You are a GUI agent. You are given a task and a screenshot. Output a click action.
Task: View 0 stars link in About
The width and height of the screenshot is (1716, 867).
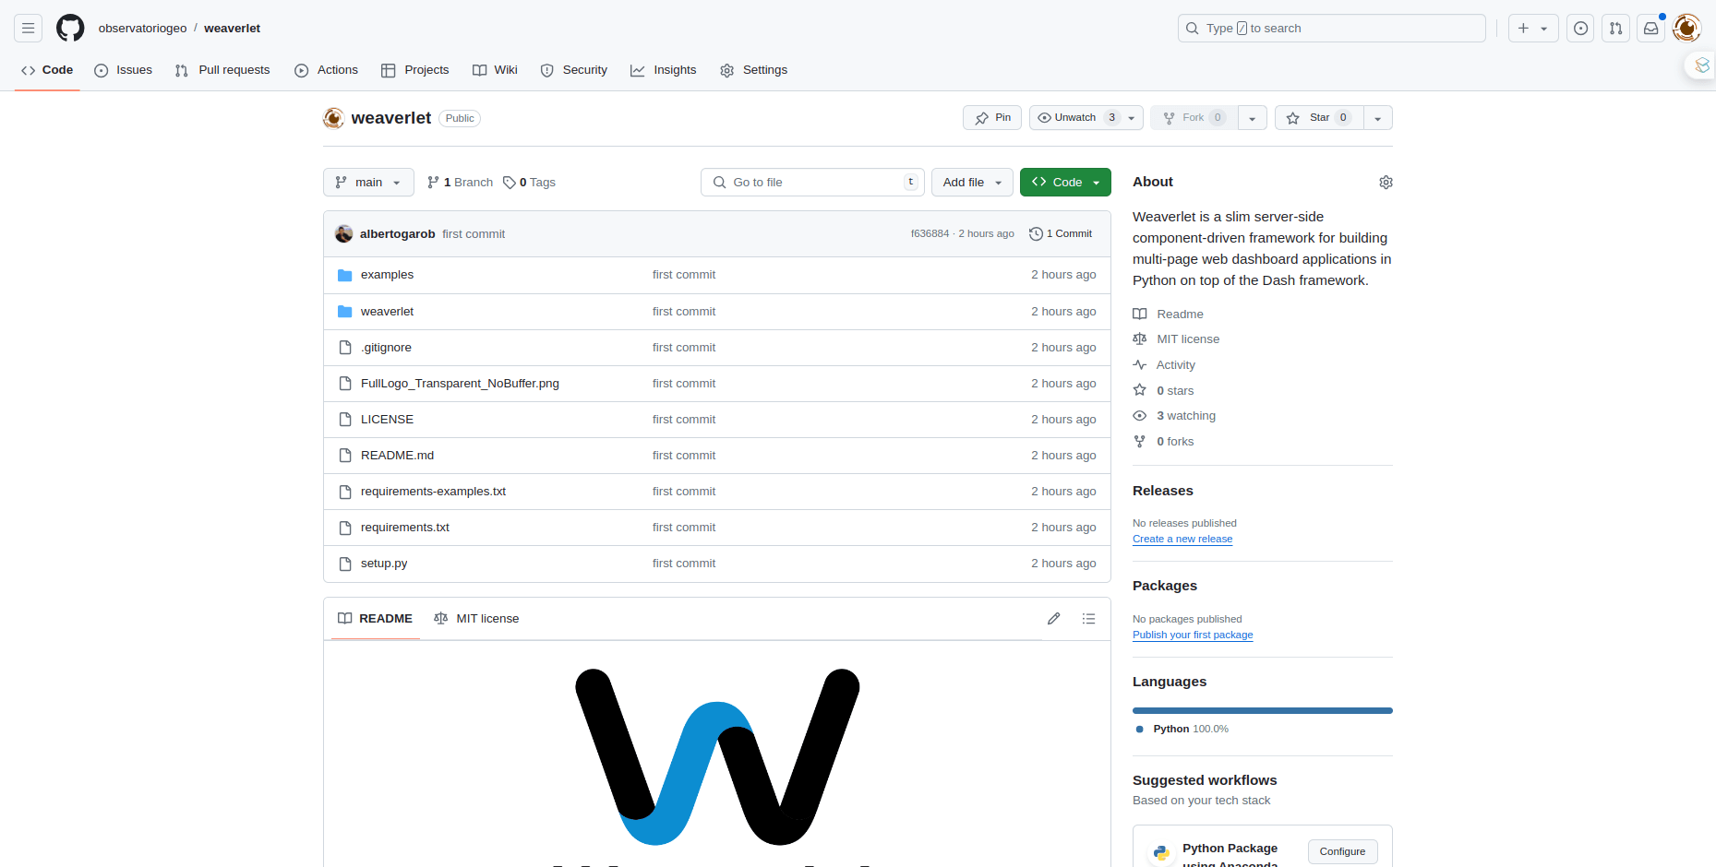pyautogui.click(x=1164, y=391)
